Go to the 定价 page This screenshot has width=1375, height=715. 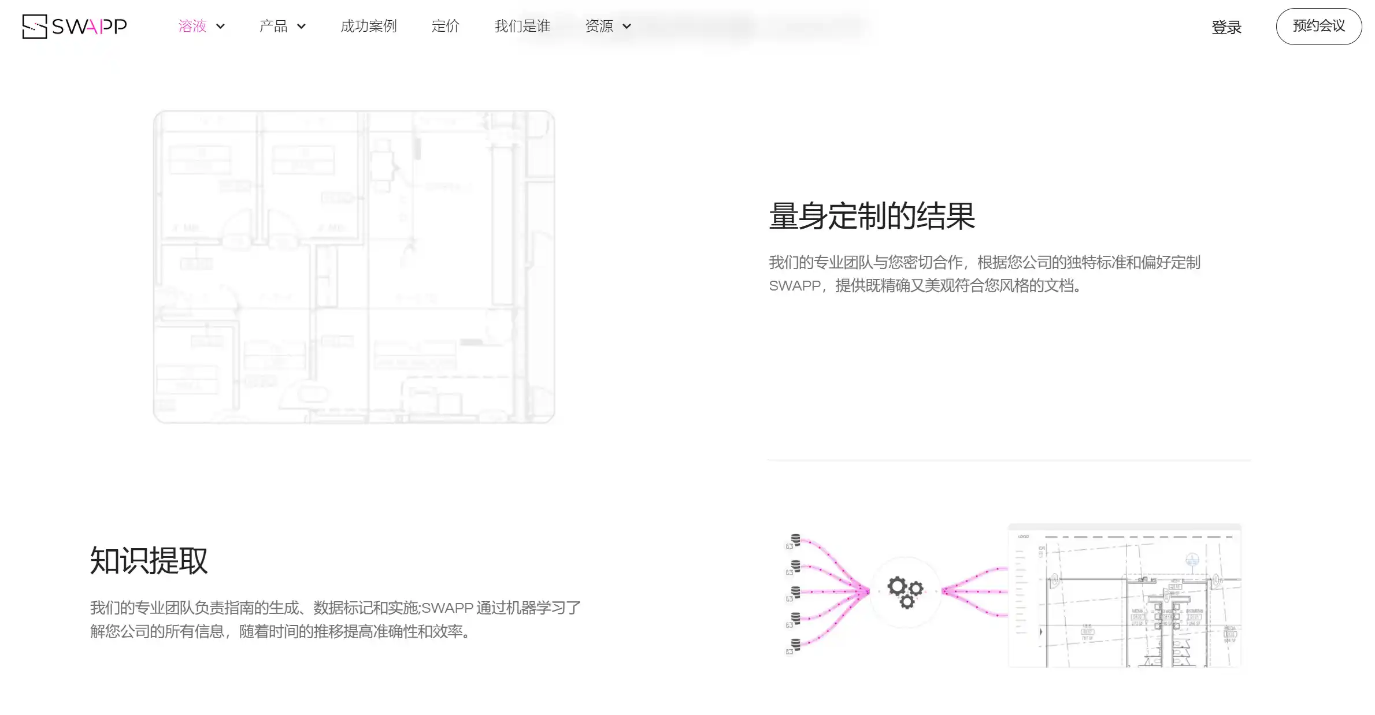(445, 27)
